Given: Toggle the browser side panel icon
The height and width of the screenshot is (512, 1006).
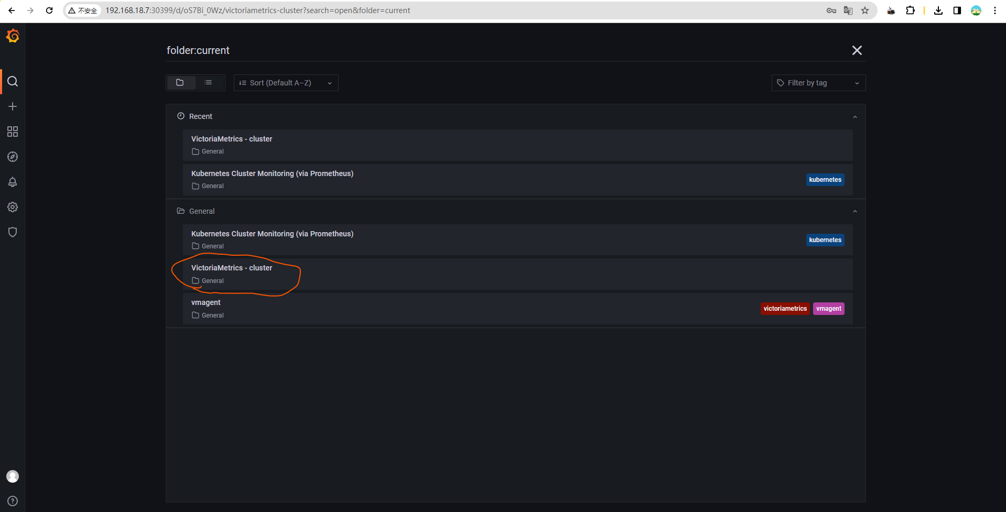Looking at the screenshot, I should tap(957, 10).
